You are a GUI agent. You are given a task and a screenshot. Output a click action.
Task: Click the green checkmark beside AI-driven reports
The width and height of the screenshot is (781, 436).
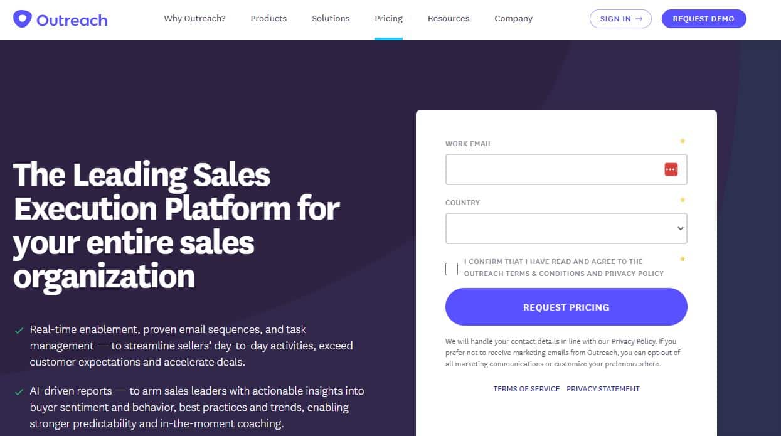(19, 391)
